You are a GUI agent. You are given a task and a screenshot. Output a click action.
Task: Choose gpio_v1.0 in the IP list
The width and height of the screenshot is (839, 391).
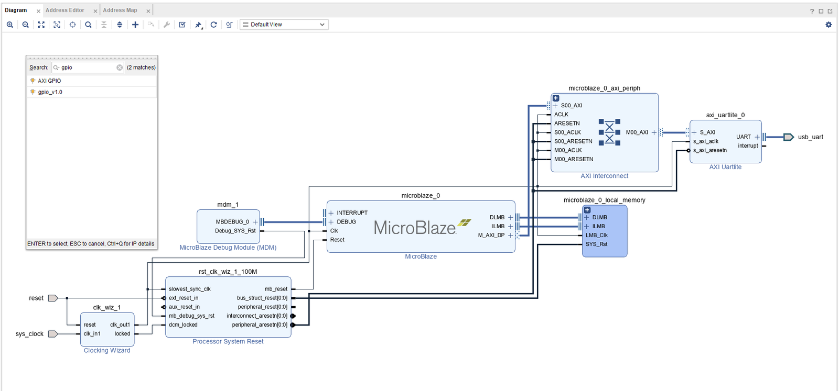(50, 92)
